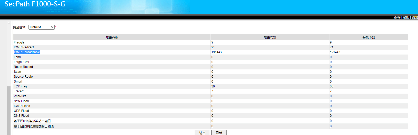The width and height of the screenshot is (418, 135).
Task: Select the Tracert row label
Action: coord(19,91)
